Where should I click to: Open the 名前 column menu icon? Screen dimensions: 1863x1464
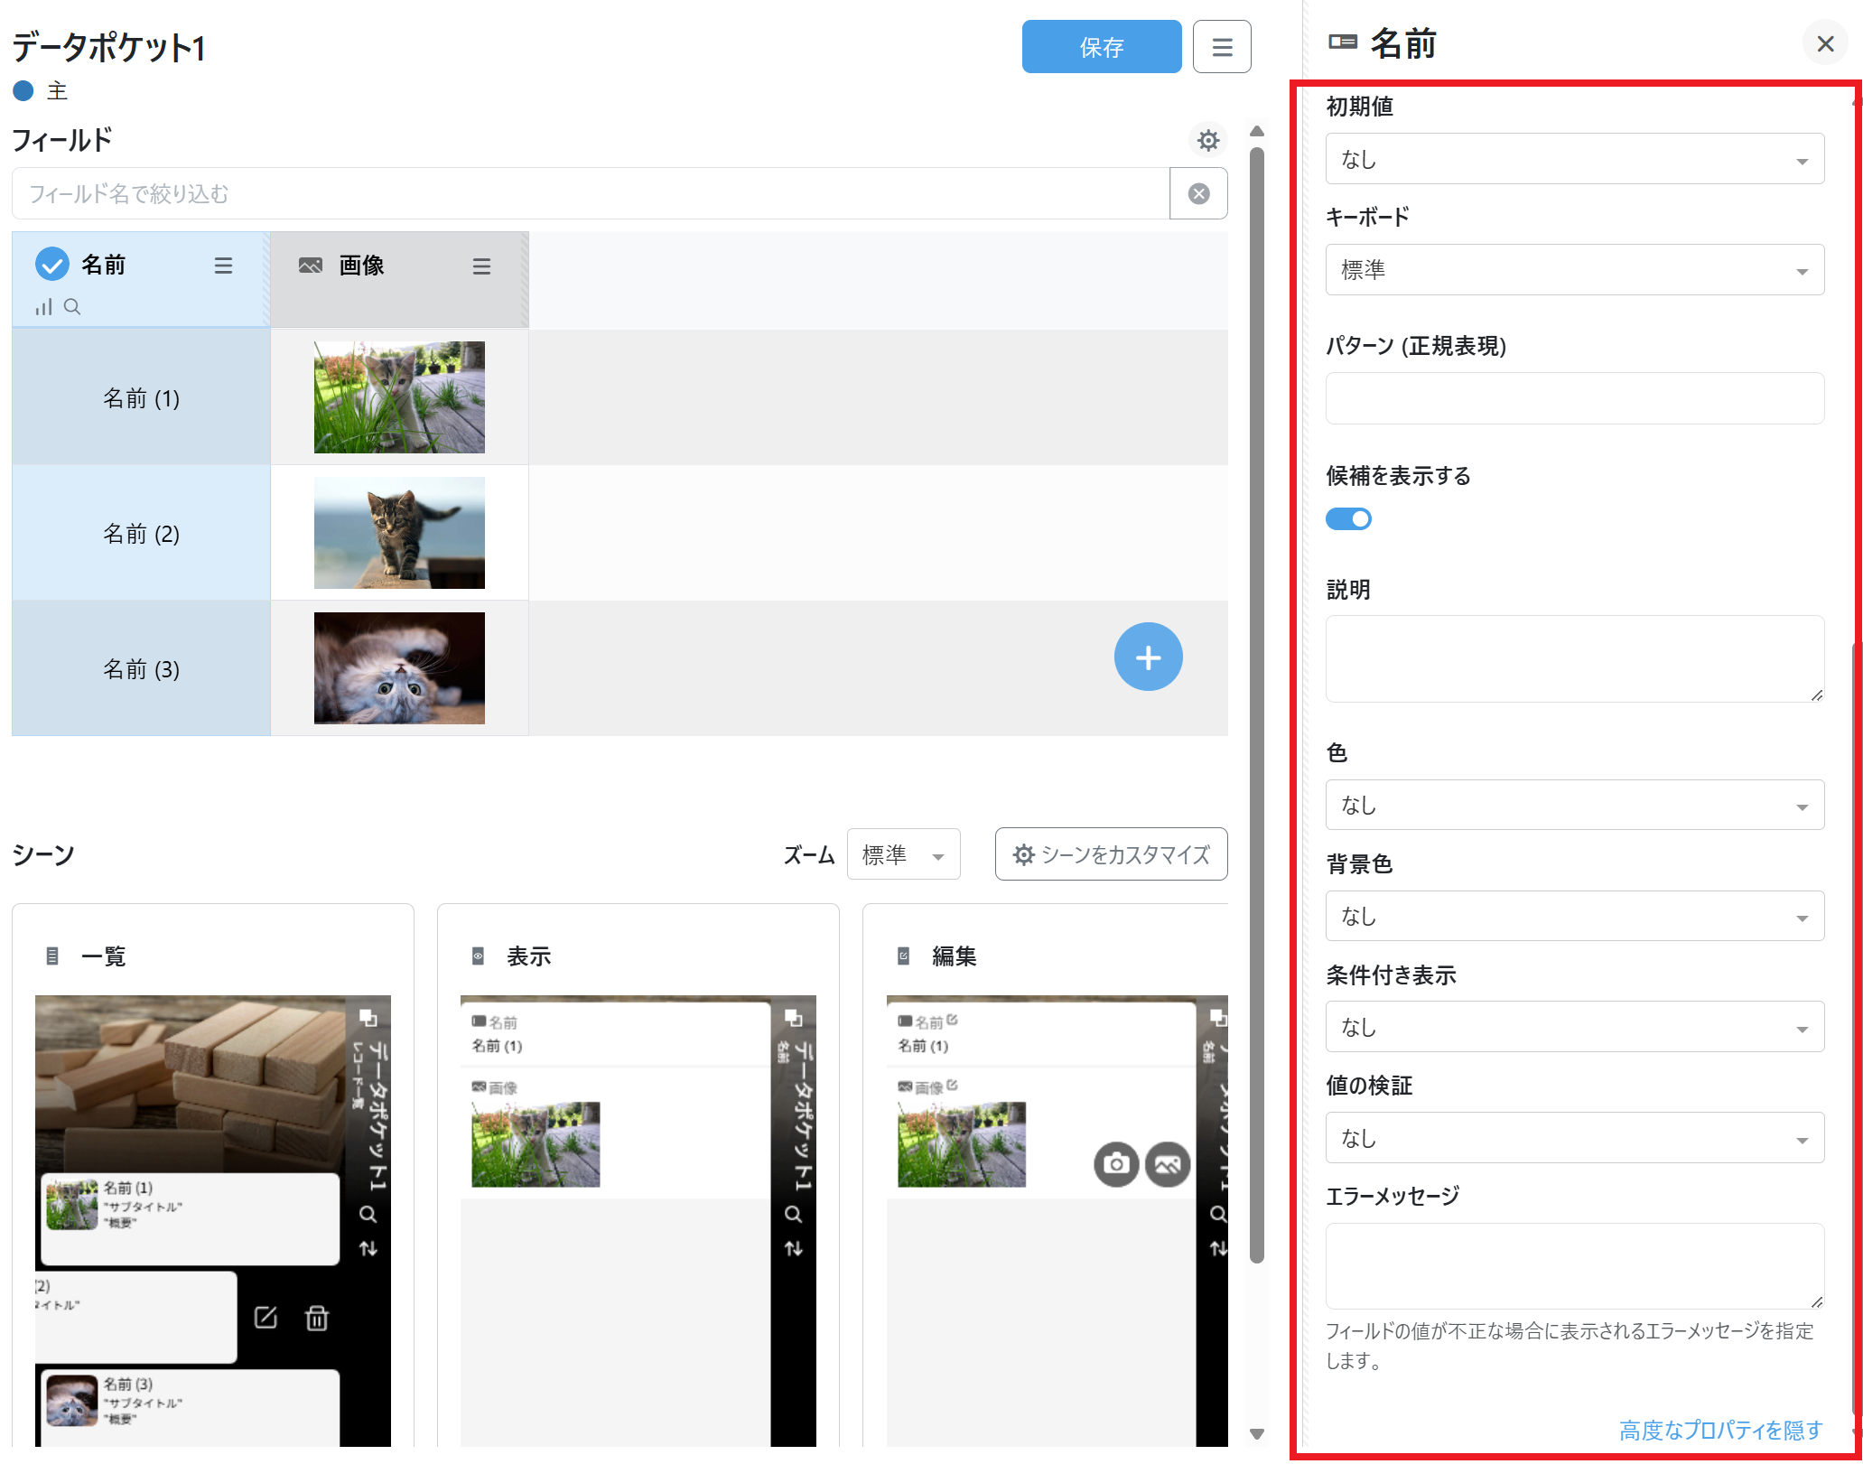tap(223, 266)
